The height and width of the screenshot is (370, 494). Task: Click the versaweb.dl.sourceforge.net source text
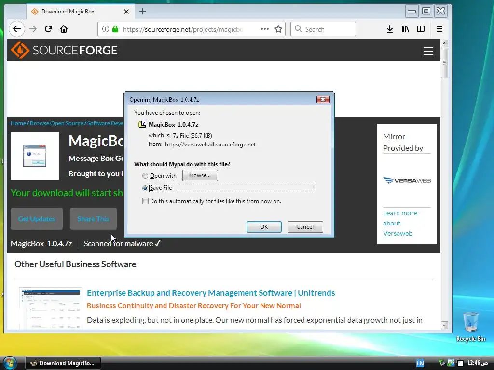coord(210,145)
